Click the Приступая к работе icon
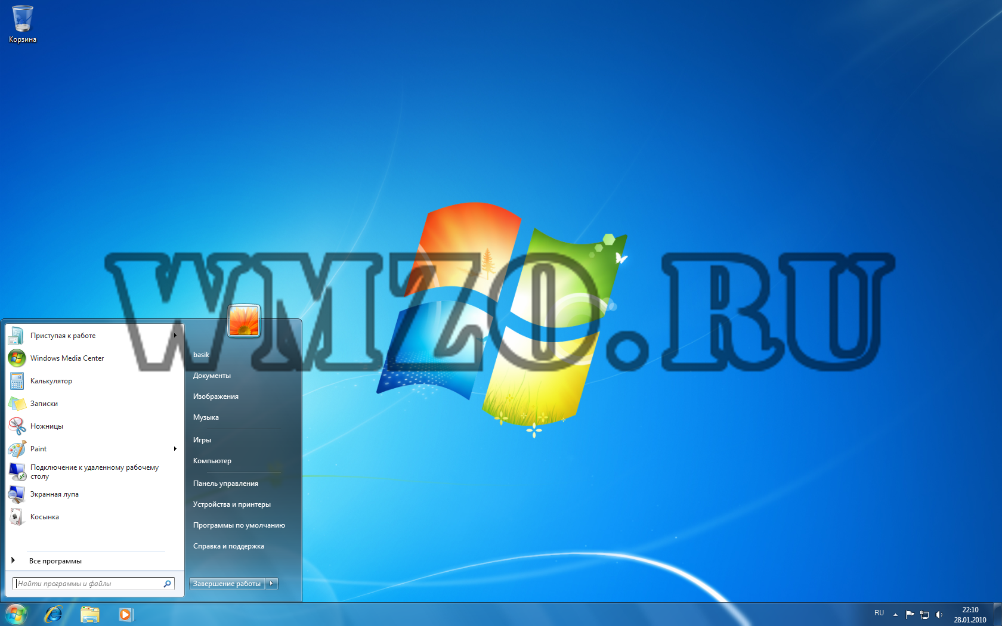Image resolution: width=1002 pixels, height=626 pixels. pos(16,336)
